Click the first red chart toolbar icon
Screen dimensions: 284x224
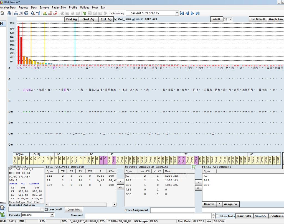(x=50, y=13)
